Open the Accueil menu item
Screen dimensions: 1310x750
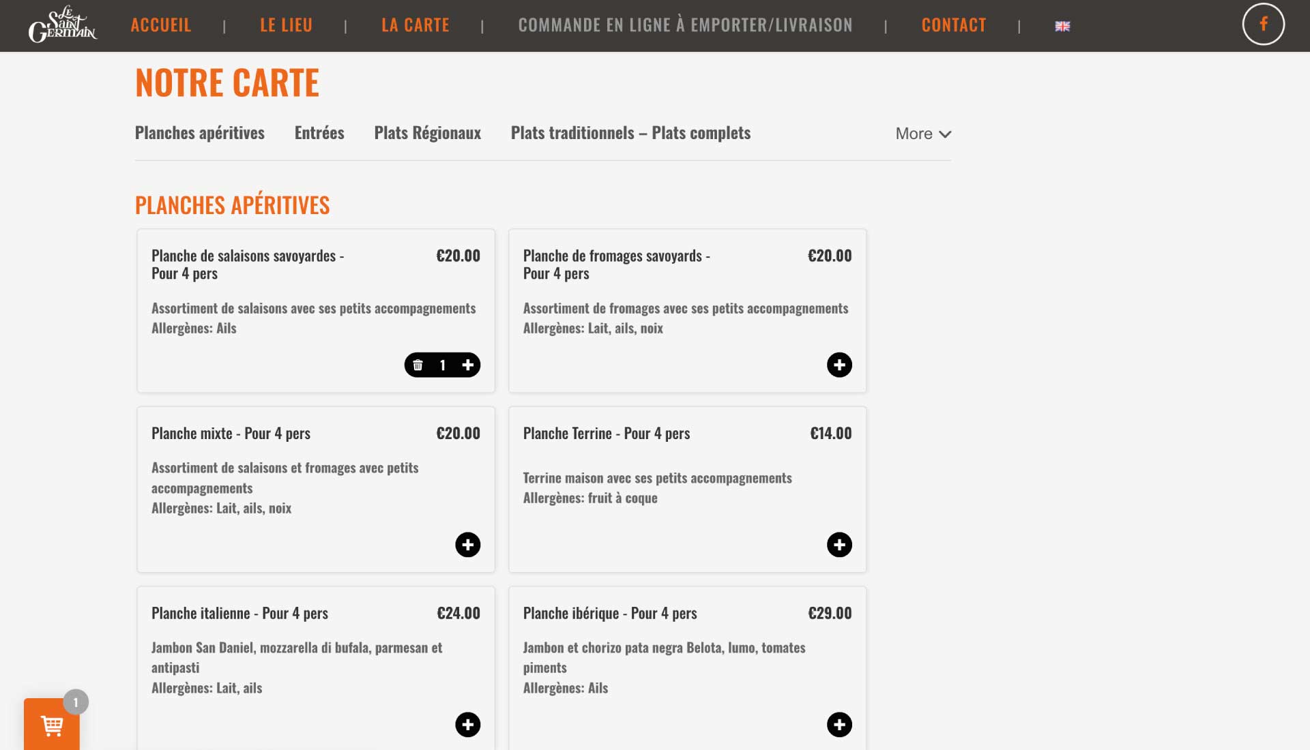[161, 25]
